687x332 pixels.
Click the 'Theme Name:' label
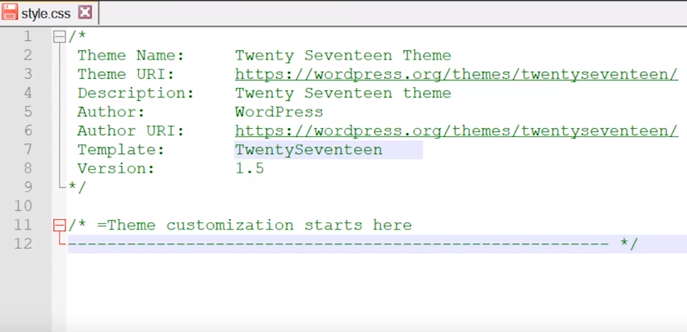[131, 56]
